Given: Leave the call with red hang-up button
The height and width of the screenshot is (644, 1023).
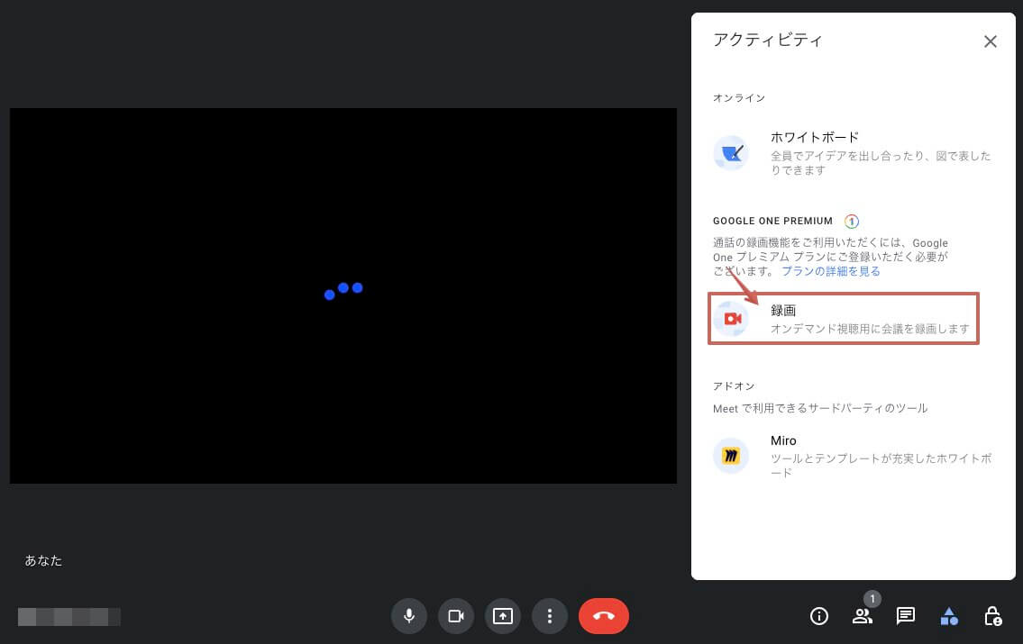Looking at the screenshot, I should 604,616.
